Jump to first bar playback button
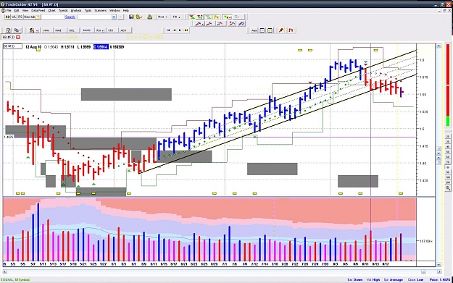 pyautogui.click(x=168, y=30)
